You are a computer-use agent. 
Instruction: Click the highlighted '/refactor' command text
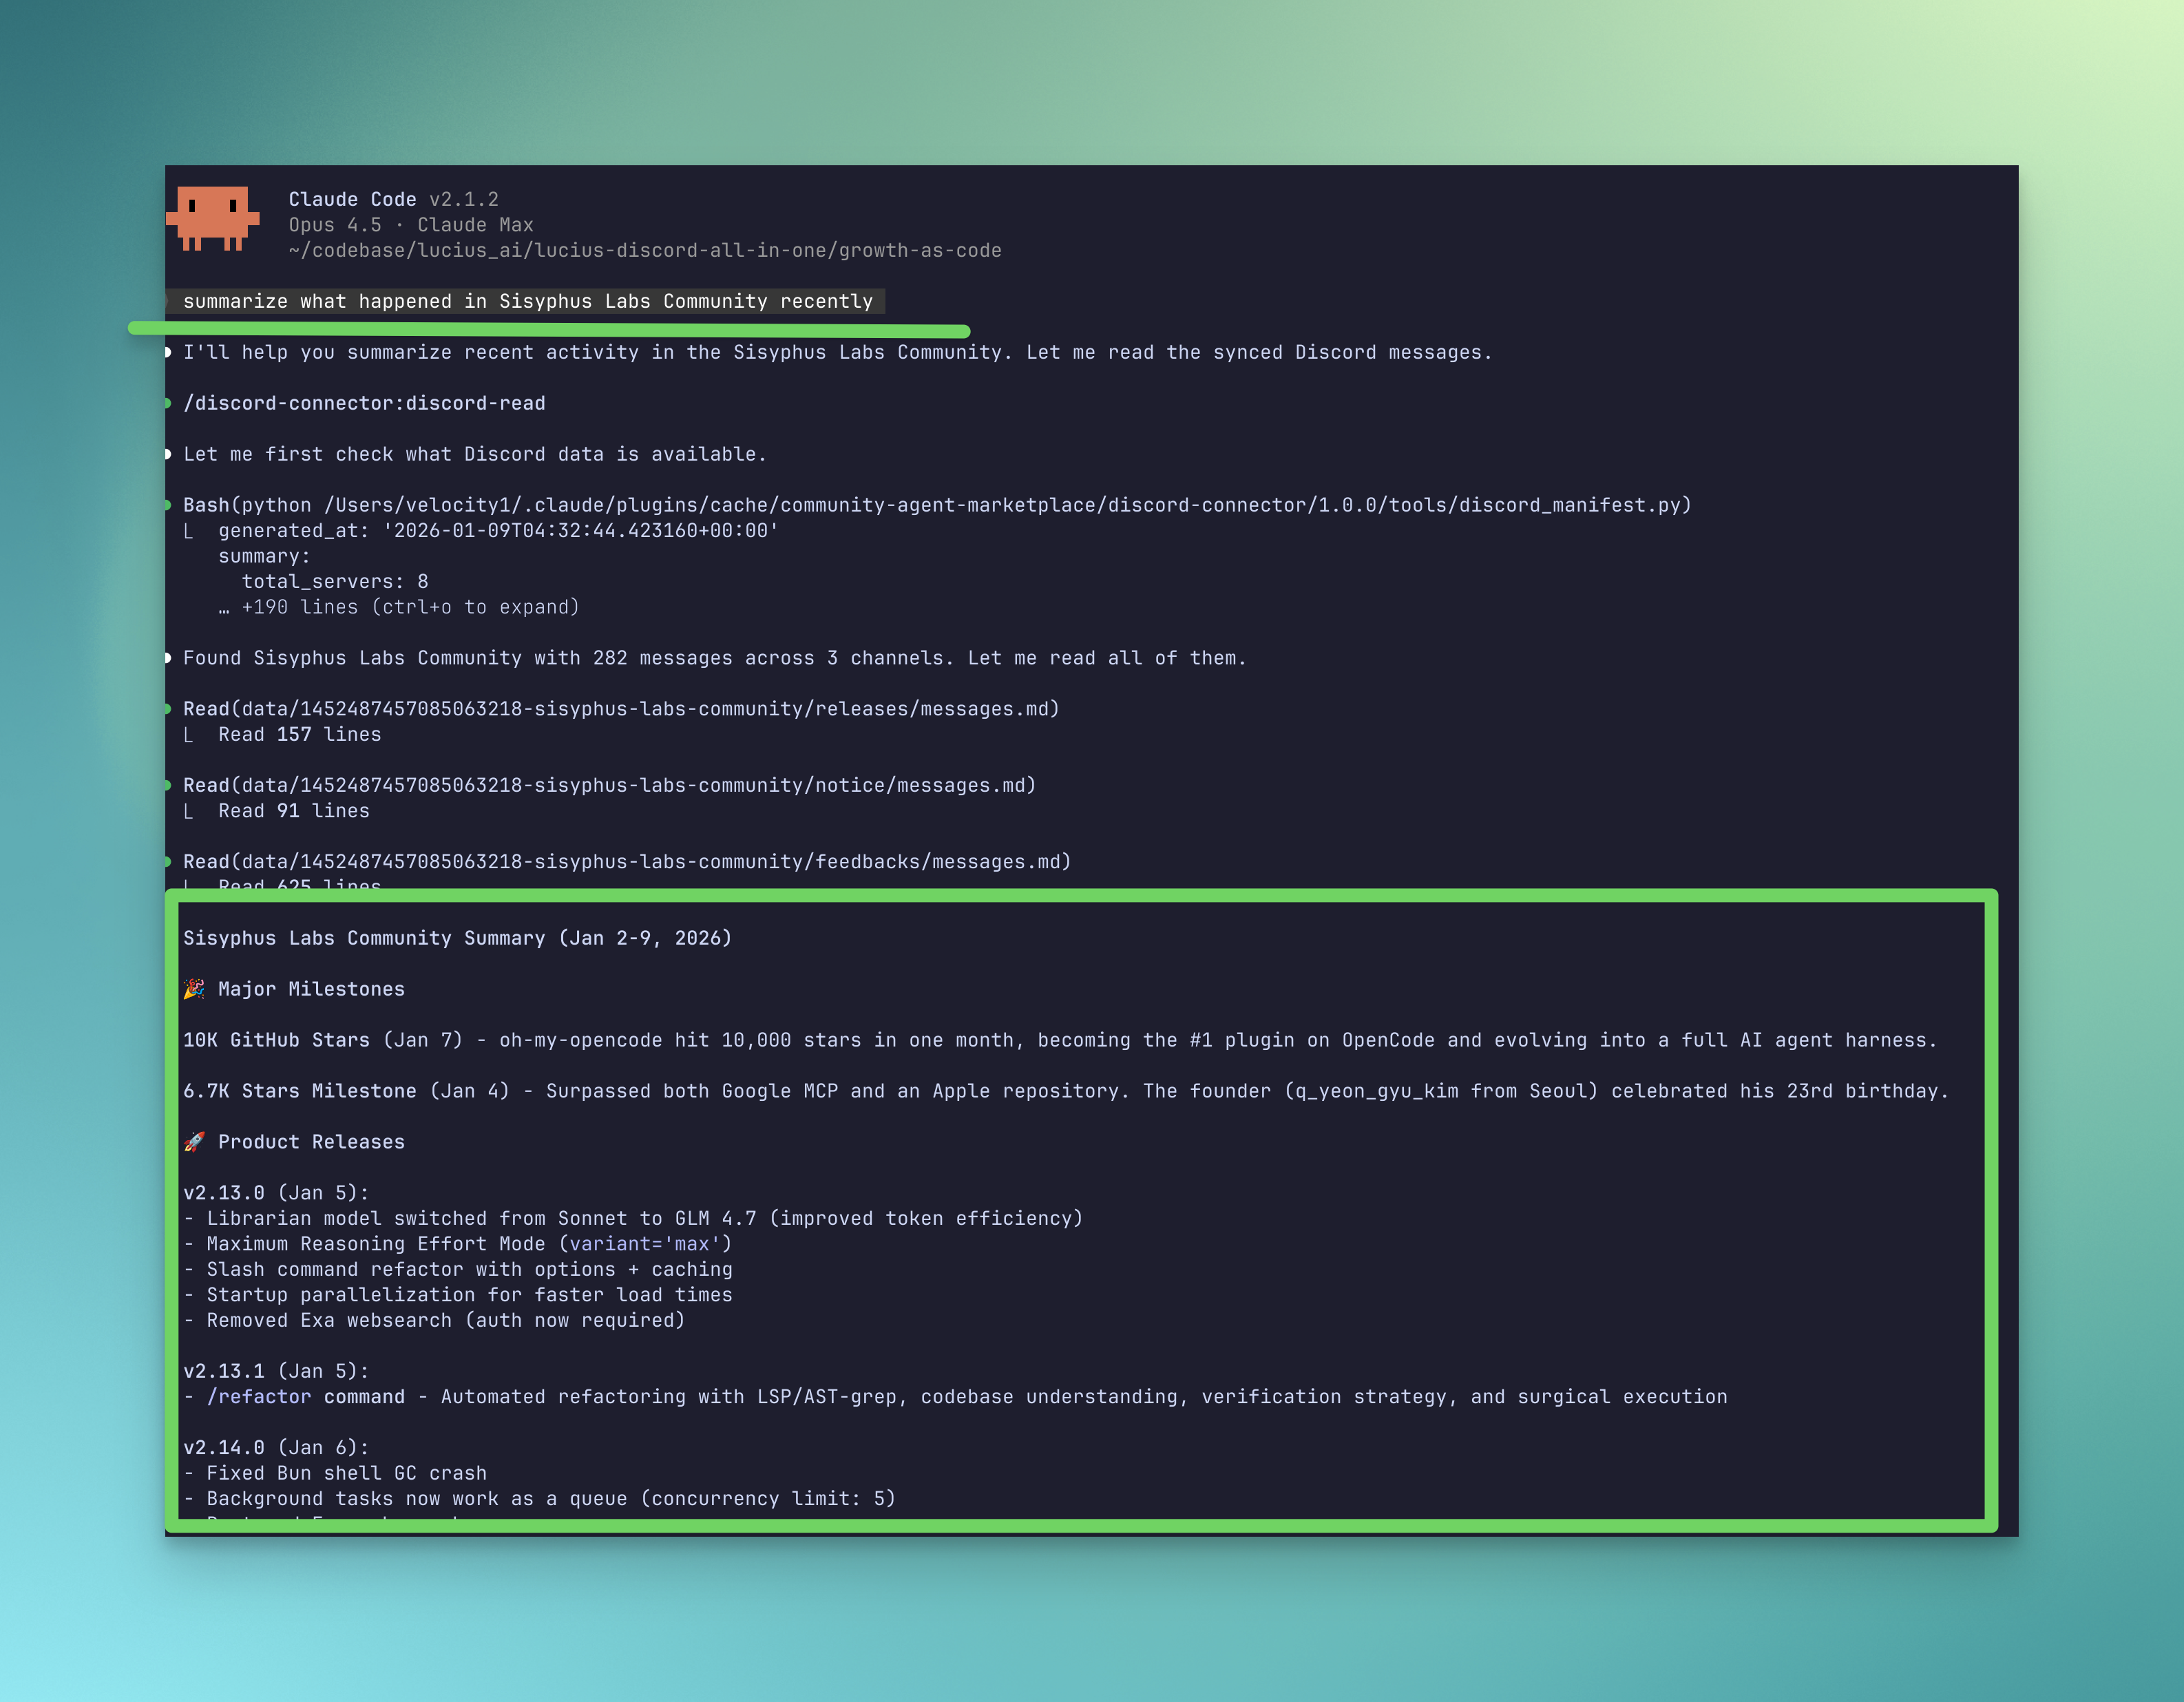point(259,1397)
